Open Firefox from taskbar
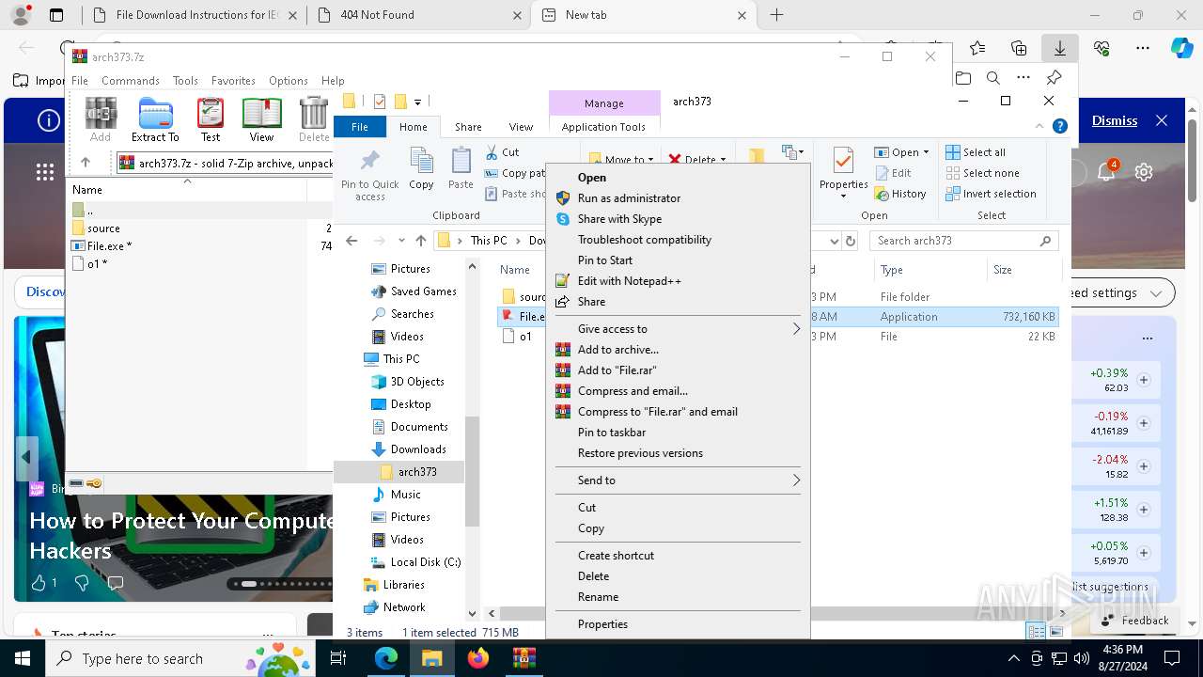This screenshot has height=677, width=1203. (x=478, y=658)
